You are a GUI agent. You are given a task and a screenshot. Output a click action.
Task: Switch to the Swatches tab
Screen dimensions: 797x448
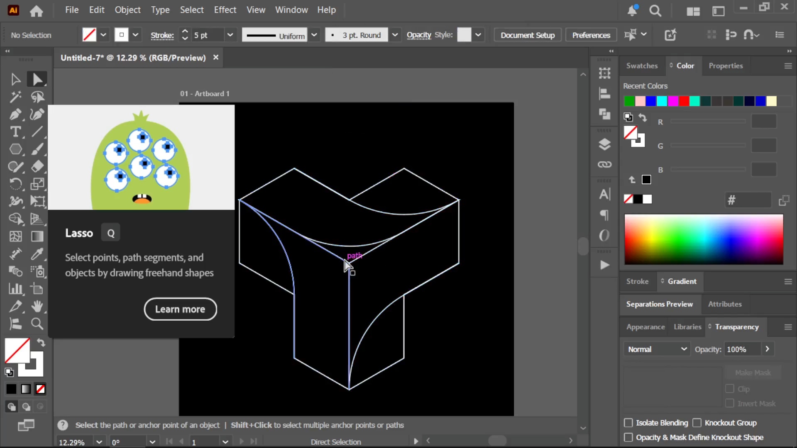click(x=642, y=66)
